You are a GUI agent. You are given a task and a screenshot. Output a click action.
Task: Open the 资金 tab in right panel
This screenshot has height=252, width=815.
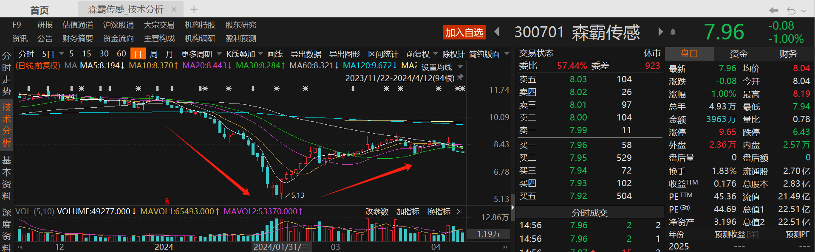pos(739,53)
